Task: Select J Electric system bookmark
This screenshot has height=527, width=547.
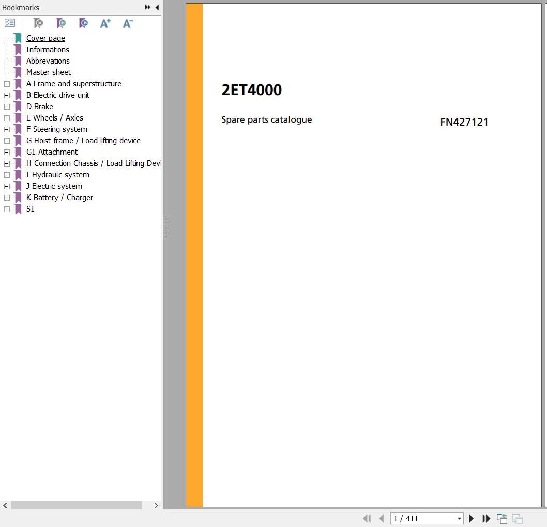Action: pyautogui.click(x=54, y=186)
